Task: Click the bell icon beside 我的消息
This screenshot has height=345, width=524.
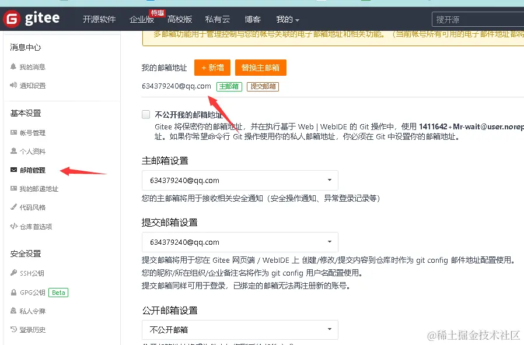Action: point(13,66)
